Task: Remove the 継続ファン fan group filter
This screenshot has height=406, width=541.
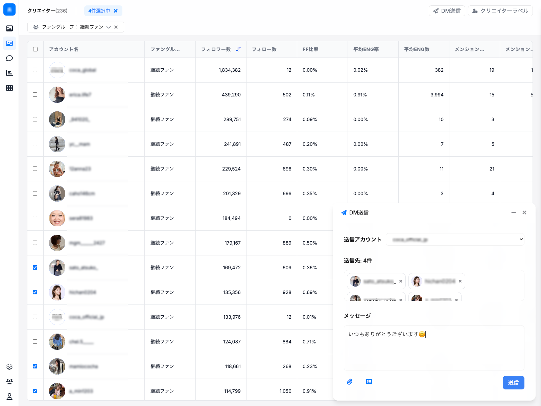Action: click(116, 27)
